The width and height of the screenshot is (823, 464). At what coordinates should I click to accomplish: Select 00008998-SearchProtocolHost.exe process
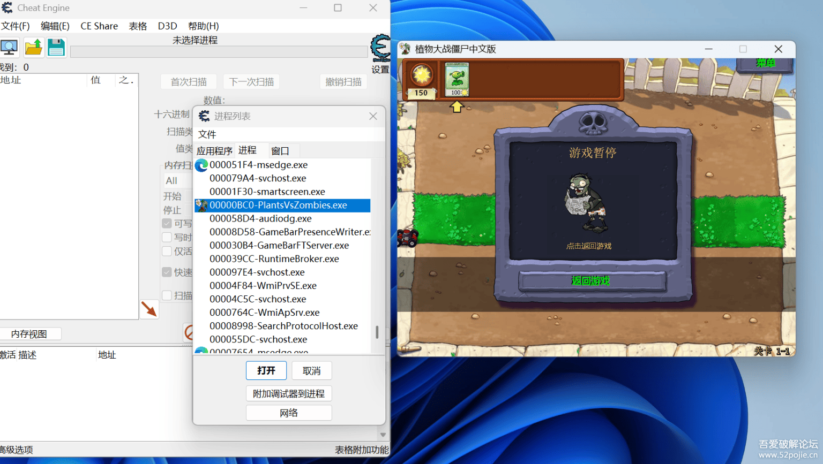tap(282, 326)
